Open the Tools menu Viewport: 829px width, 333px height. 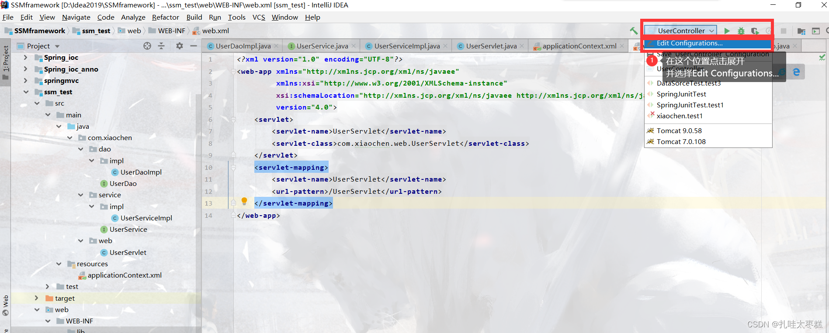(x=236, y=17)
